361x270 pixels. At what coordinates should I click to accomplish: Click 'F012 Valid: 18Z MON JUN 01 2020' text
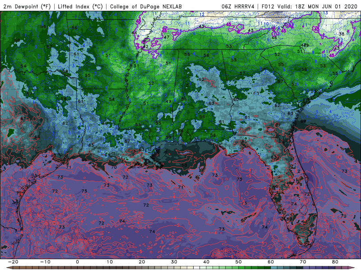click(309, 6)
